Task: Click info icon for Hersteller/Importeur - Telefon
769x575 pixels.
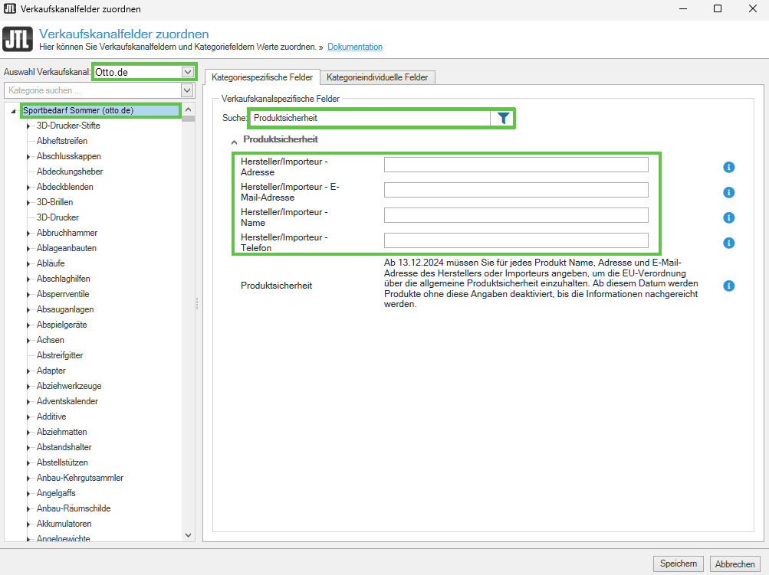Action: click(x=729, y=243)
